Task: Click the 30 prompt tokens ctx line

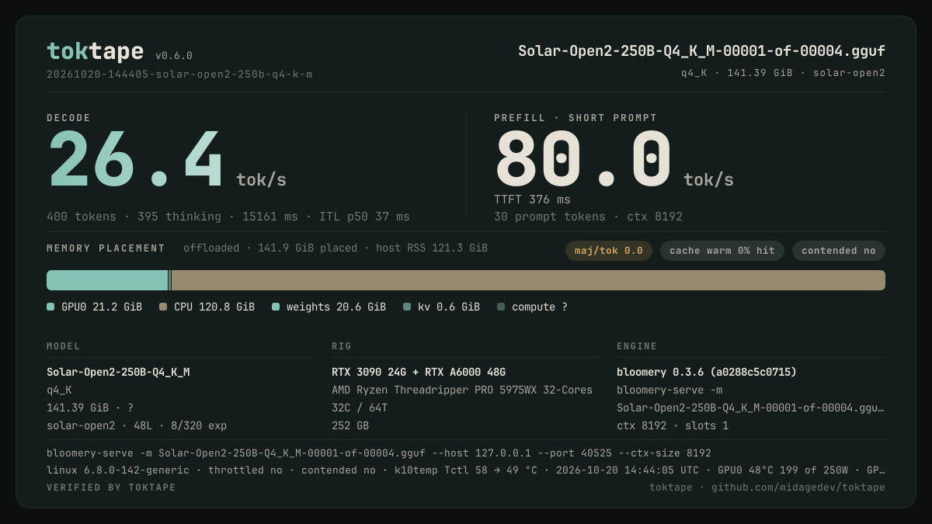Action: coord(588,217)
